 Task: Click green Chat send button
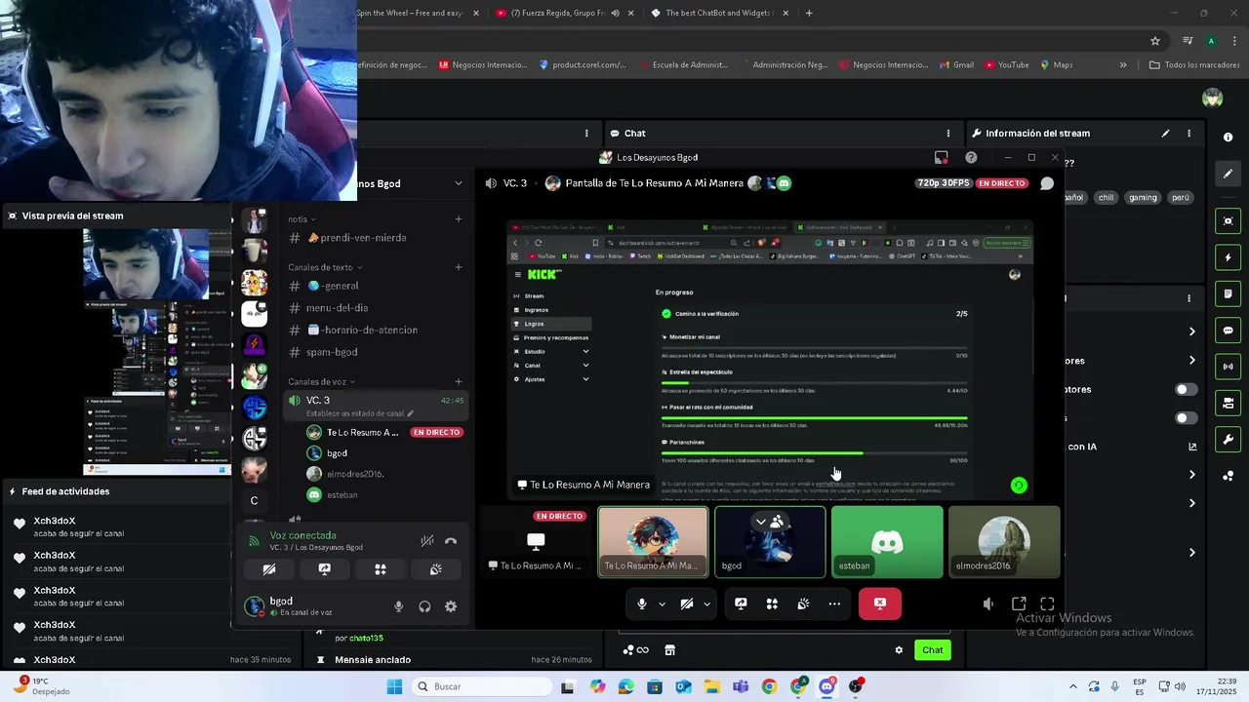tap(933, 650)
